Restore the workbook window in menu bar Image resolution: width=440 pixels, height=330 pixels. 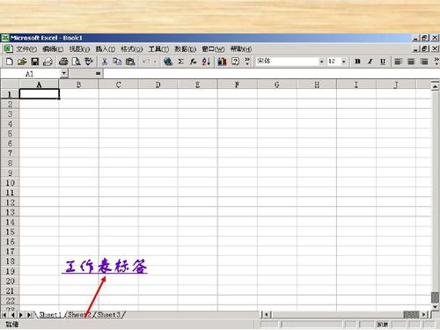pyautogui.click(x=426, y=48)
